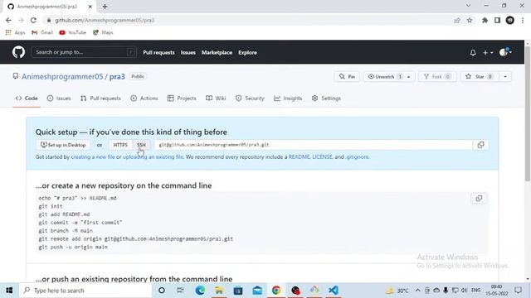Open the LICENSE link
The image size is (531, 298).
coord(323,157)
